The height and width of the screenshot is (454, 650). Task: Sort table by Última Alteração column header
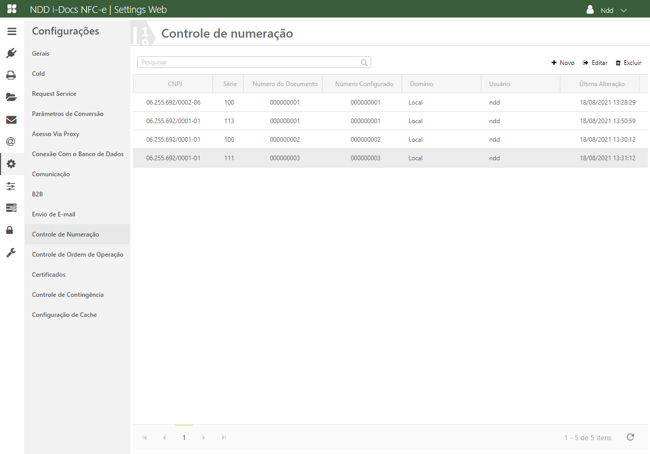point(602,84)
